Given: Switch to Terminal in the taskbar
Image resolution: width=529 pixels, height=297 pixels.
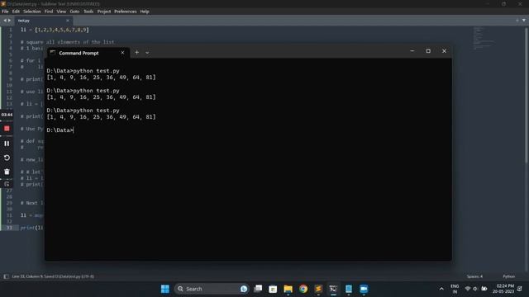Looking at the screenshot, I should 333,289.
